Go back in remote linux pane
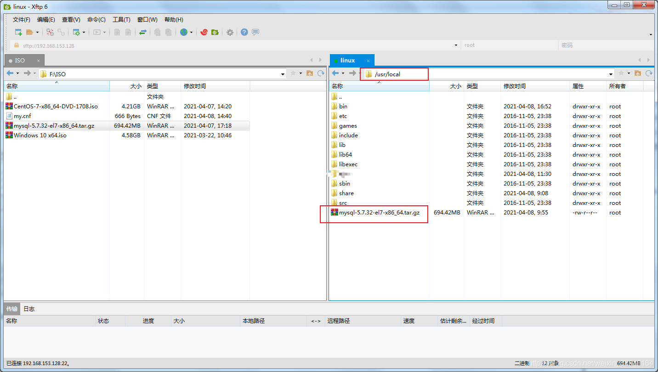Image resolution: width=658 pixels, height=372 pixels. coord(335,73)
